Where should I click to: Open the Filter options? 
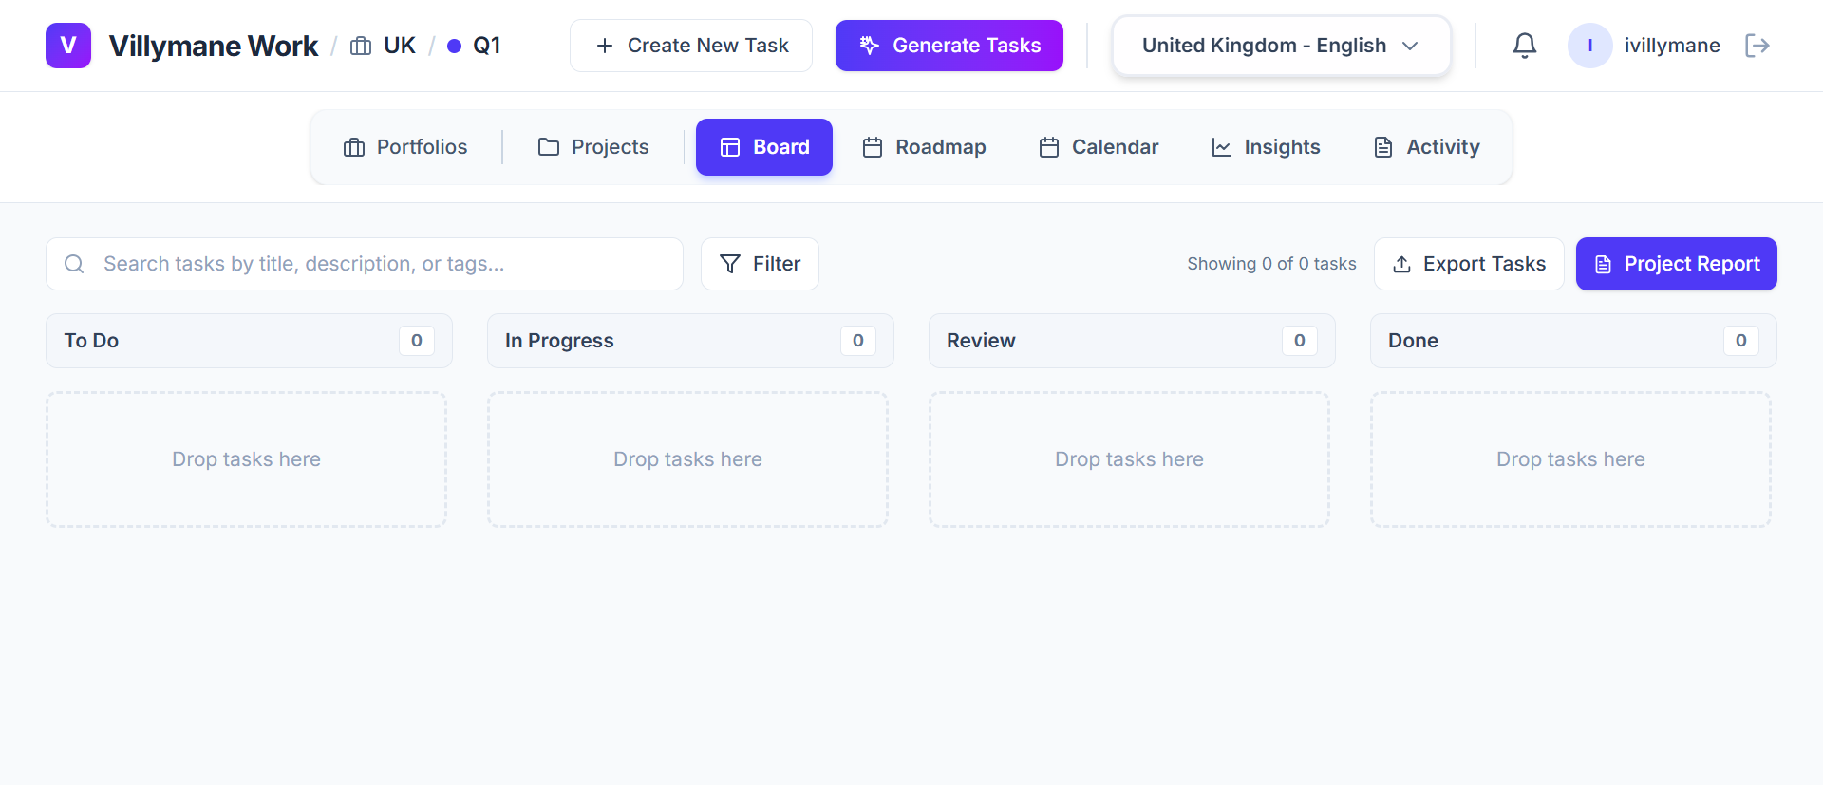pos(760,264)
